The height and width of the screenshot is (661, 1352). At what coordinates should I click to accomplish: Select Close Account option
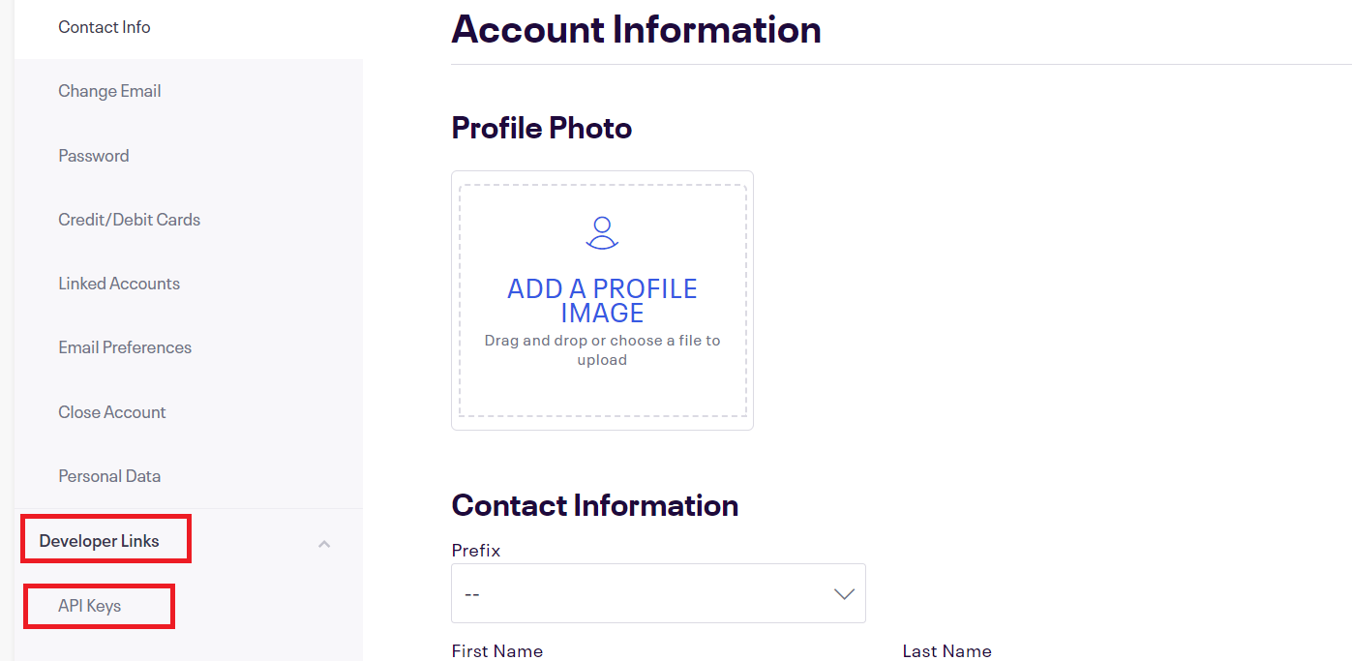click(x=112, y=412)
